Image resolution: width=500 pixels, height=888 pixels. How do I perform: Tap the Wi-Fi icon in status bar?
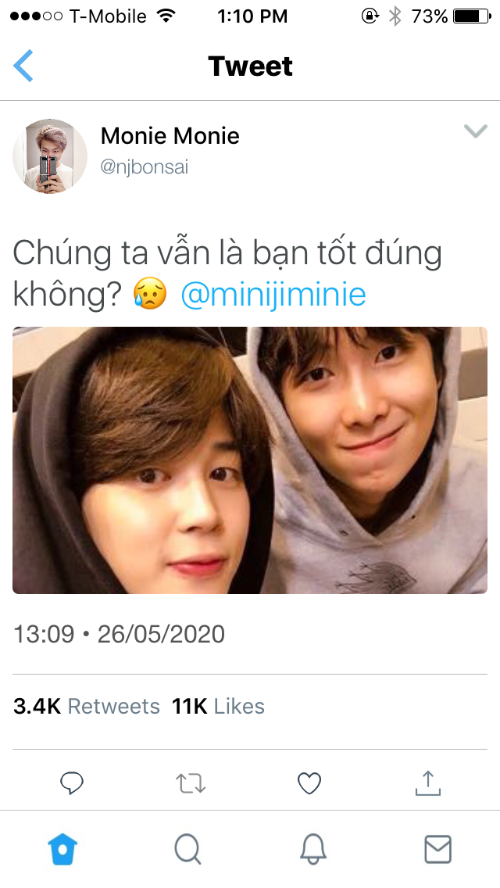pos(166,16)
